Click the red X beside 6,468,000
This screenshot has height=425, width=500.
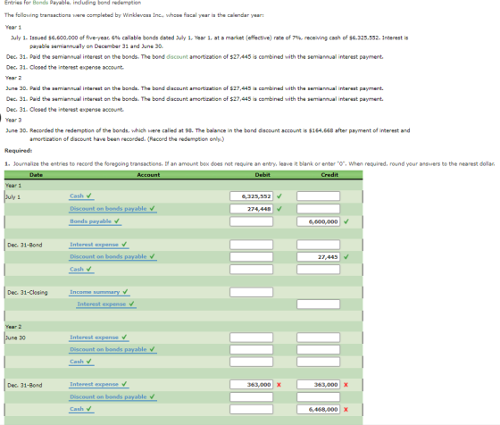click(x=346, y=410)
